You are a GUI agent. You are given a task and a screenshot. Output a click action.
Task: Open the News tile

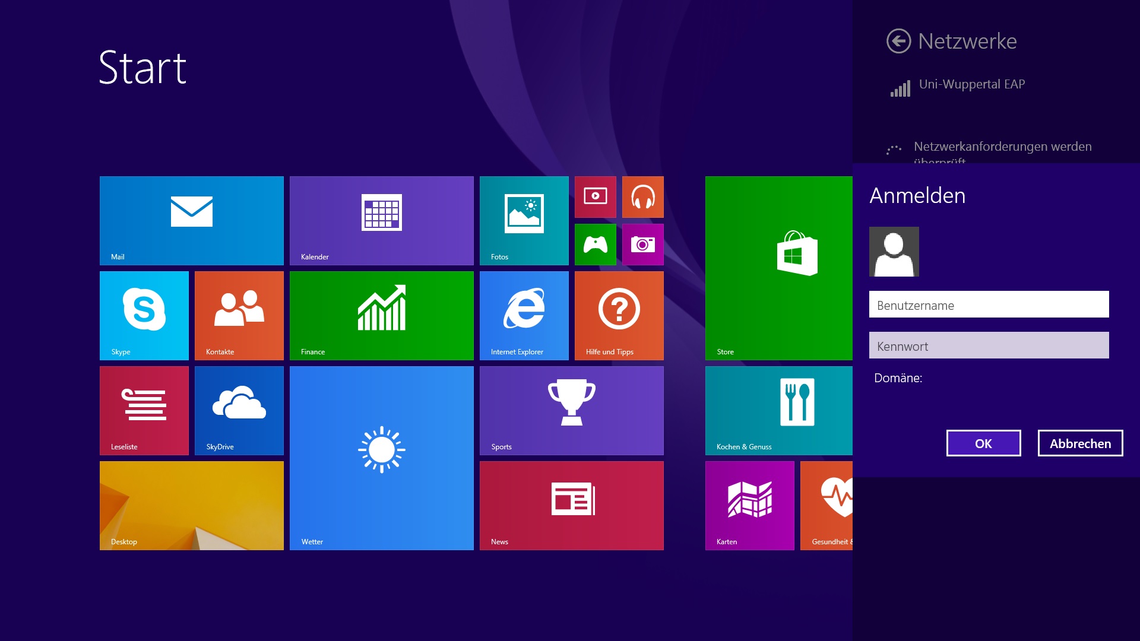tap(571, 505)
